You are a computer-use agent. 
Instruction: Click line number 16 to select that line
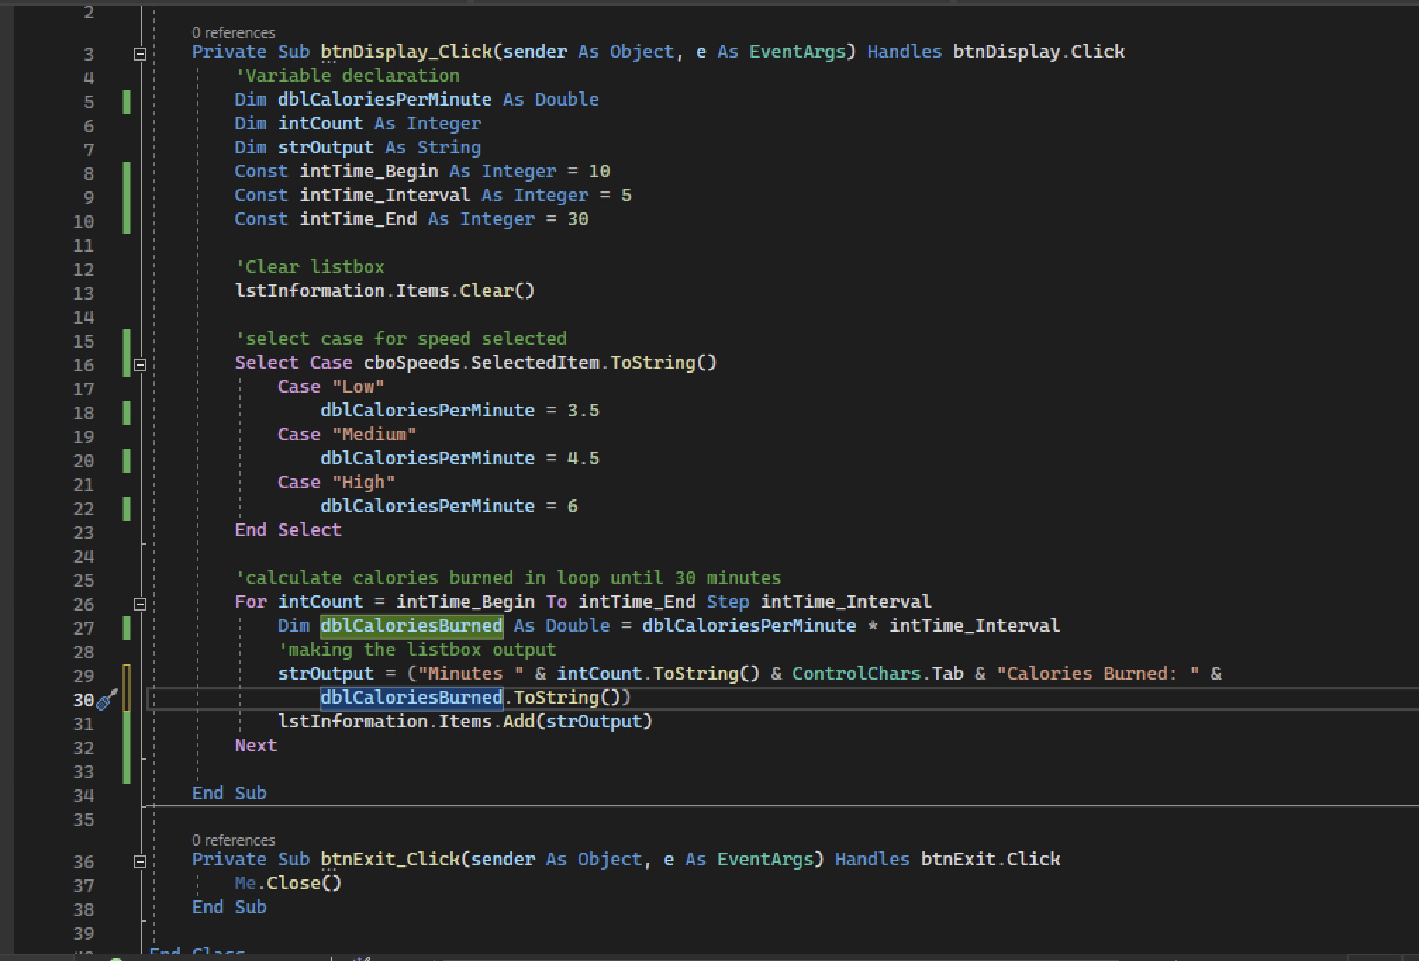[84, 366]
